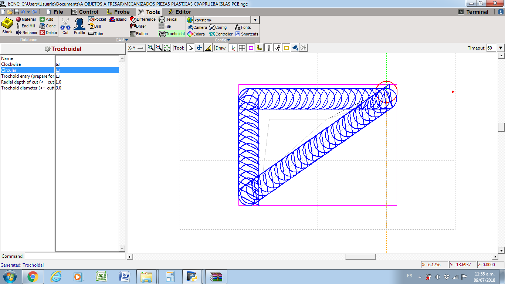Screen dimensions: 505x284
Task: Add a new database item
Action: [47, 19]
